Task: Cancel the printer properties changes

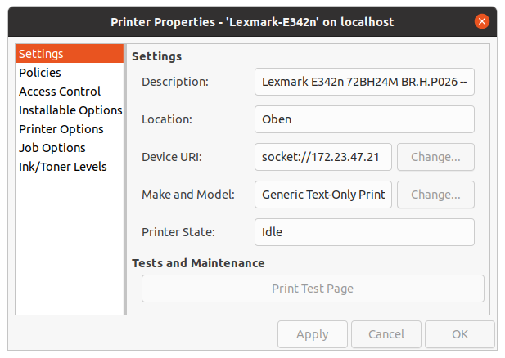Action: [386, 334]
